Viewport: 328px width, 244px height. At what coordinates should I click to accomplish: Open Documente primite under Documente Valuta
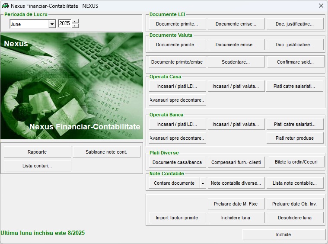(x=177, y=45)
